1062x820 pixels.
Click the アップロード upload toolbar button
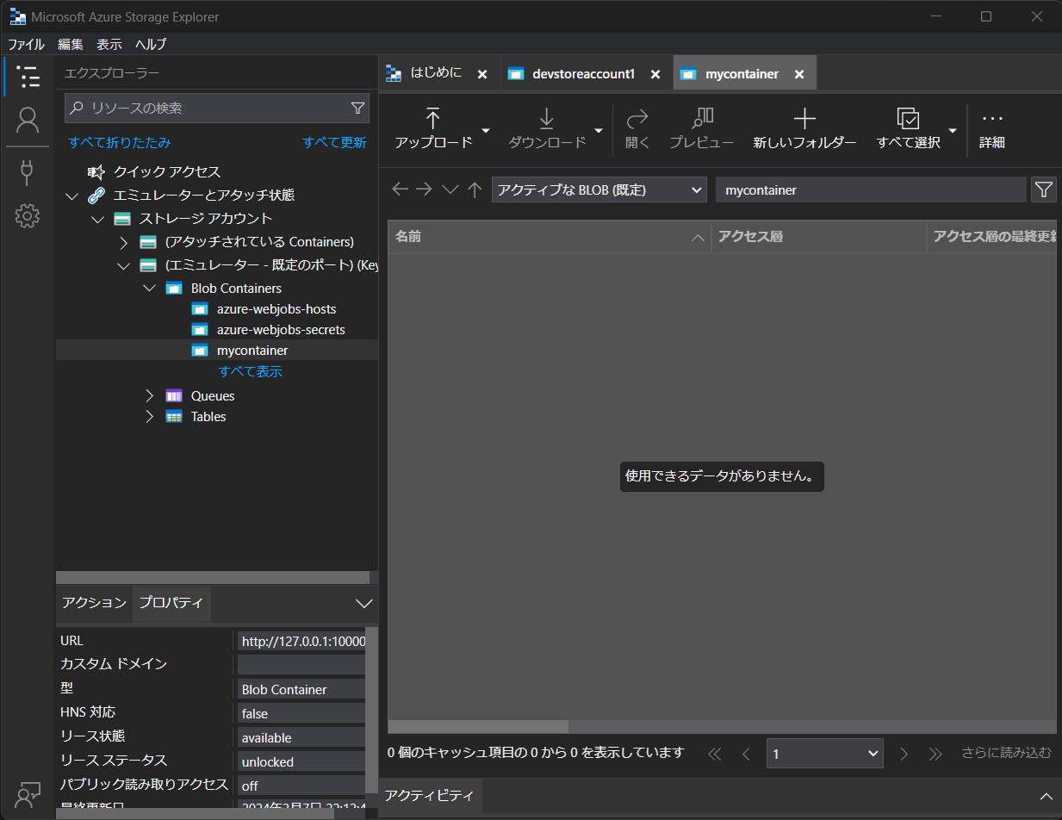[433, 130]
